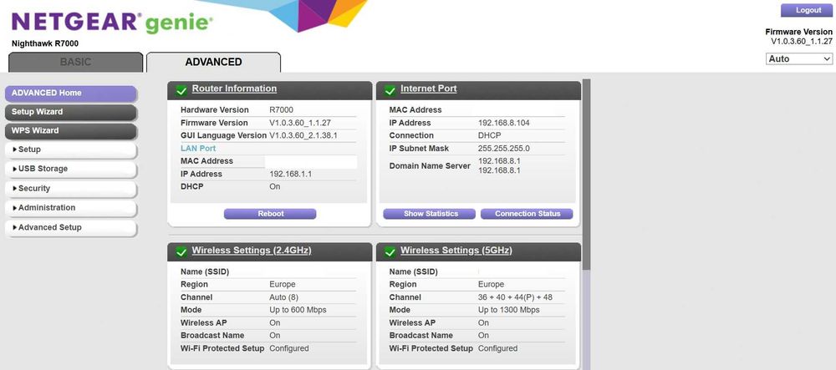Click the Domain Name Server label

[x=430, y=166]
